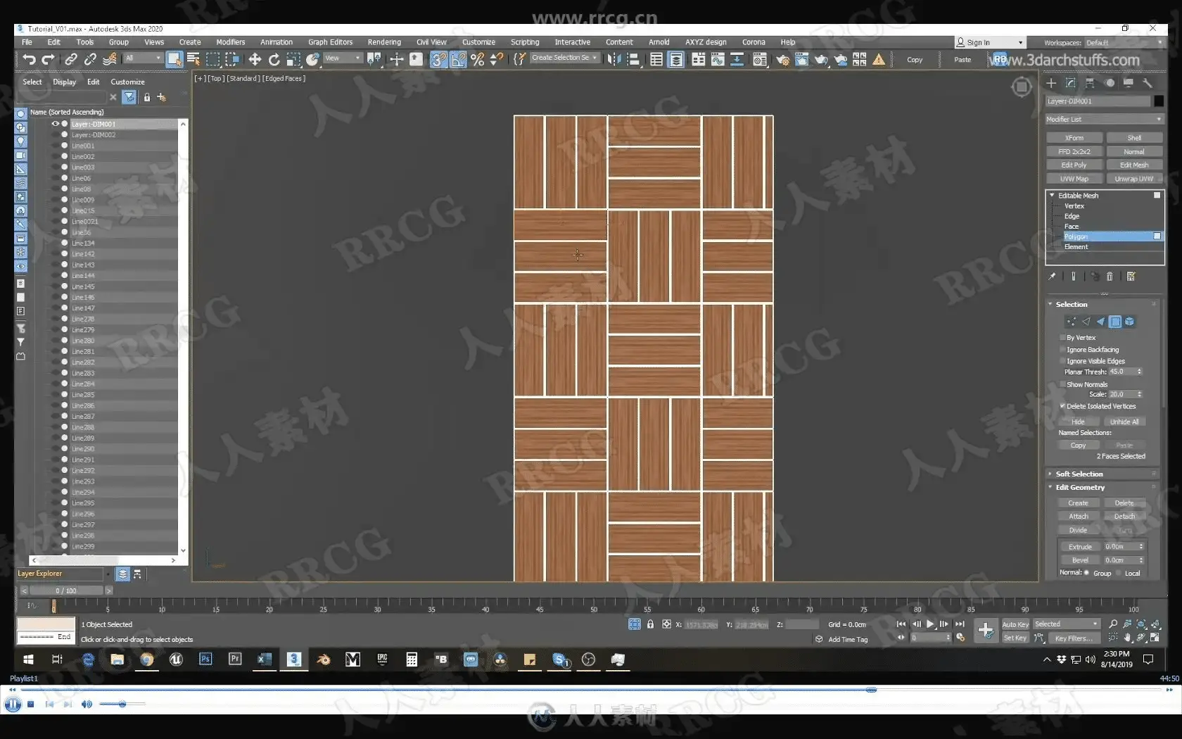Click the Extrude button
Viewport: 1182px width, 739px height.
tap(1080, 546)
